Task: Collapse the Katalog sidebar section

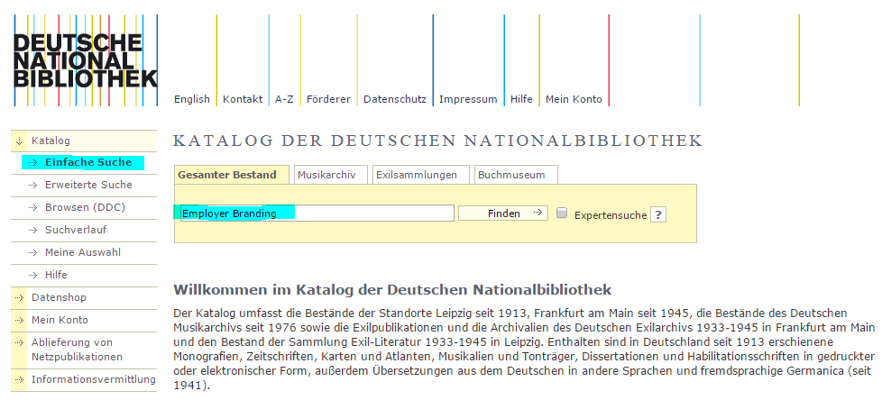Action: point(84,141)
